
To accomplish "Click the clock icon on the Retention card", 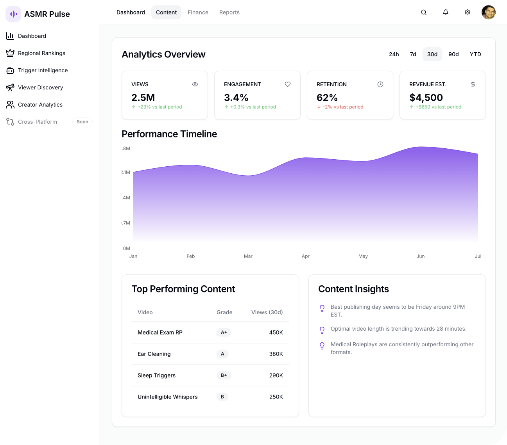I will tap(380, 84).
